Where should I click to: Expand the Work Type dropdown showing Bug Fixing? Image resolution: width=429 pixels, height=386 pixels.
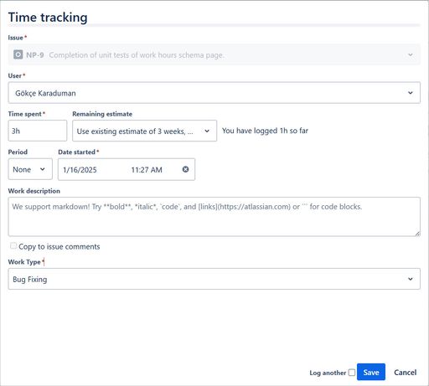[214, 279]
